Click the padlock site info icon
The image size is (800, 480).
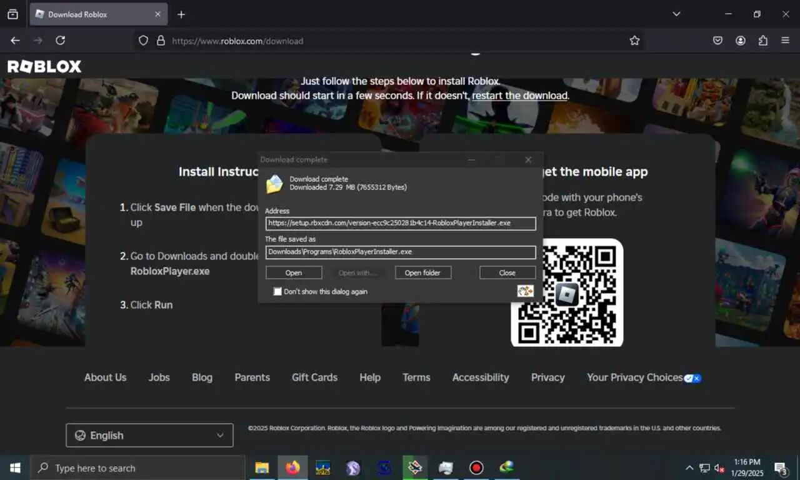(161, 41)
